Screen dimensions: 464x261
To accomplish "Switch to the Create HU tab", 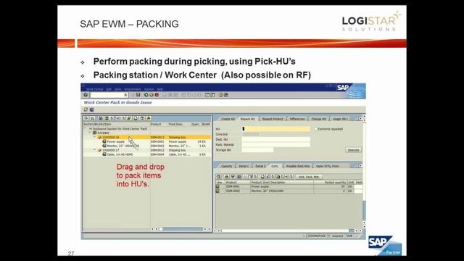I will click(x=228, y=119).
